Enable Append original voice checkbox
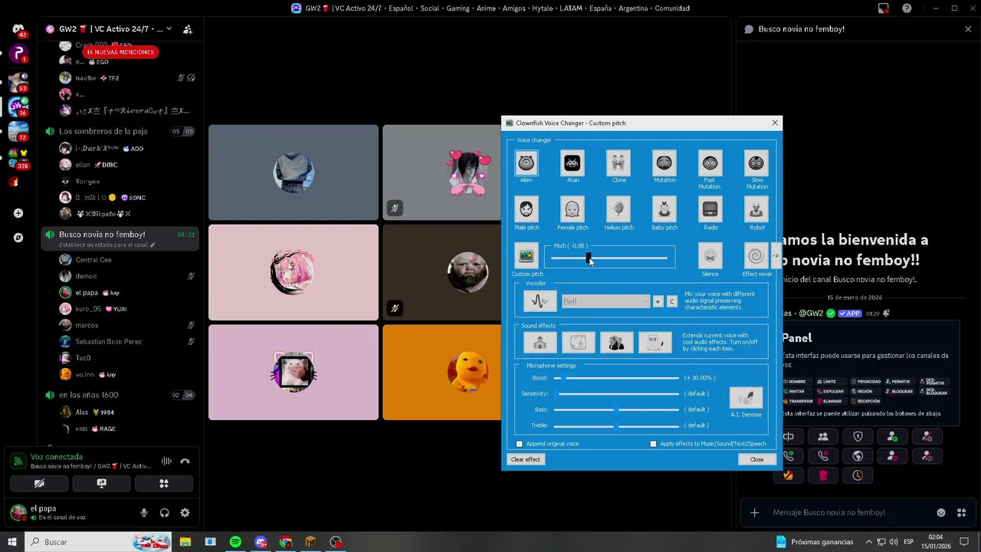 520,444
